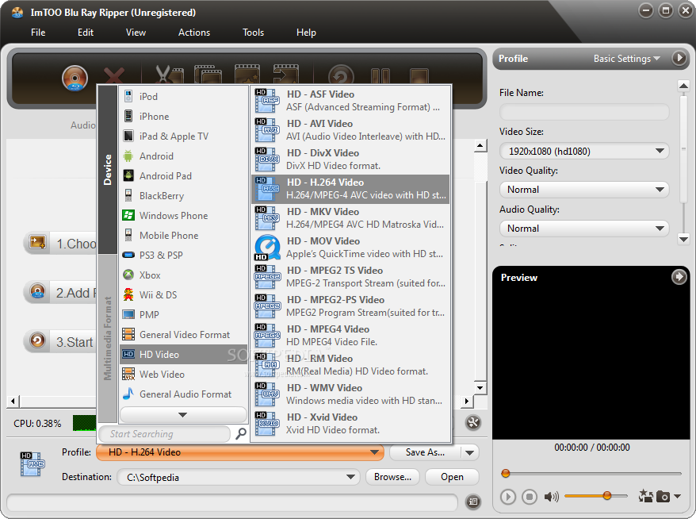This screenshot has width=696, height=519.
Task: Click the snapshot camera icon in preview
Action: pos(663,496)
